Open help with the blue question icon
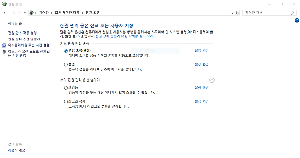The image size is (300, 158). click(297, 20)
